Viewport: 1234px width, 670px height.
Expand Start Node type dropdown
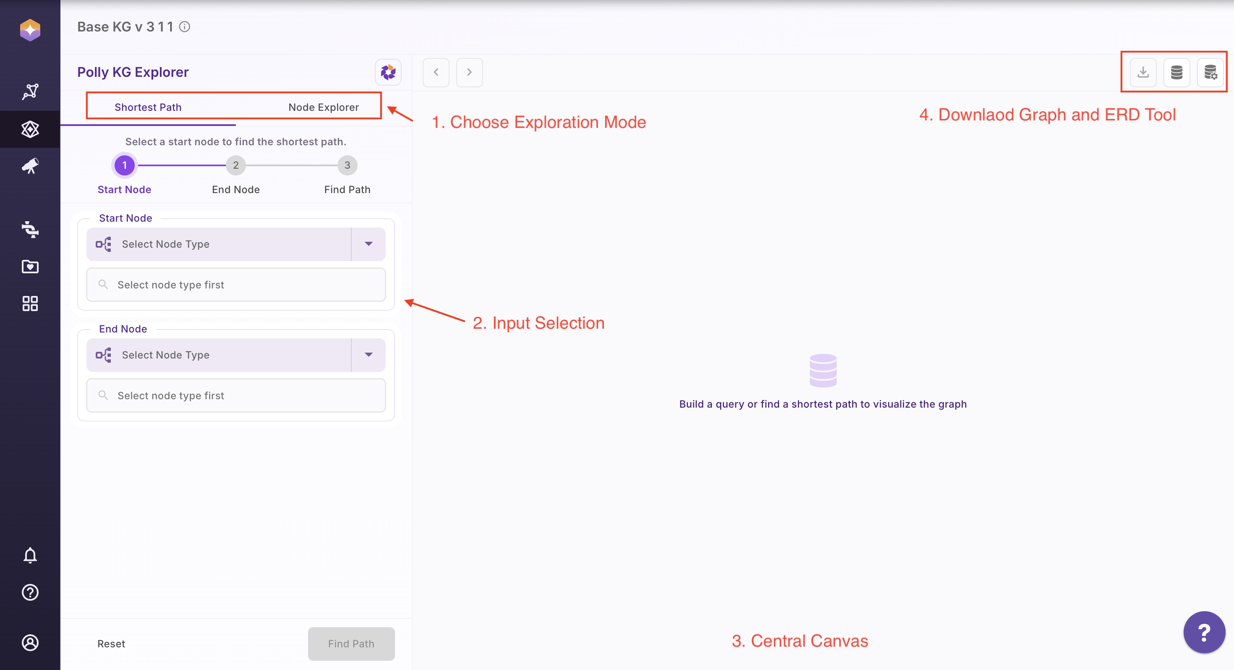tap(369, 244)
